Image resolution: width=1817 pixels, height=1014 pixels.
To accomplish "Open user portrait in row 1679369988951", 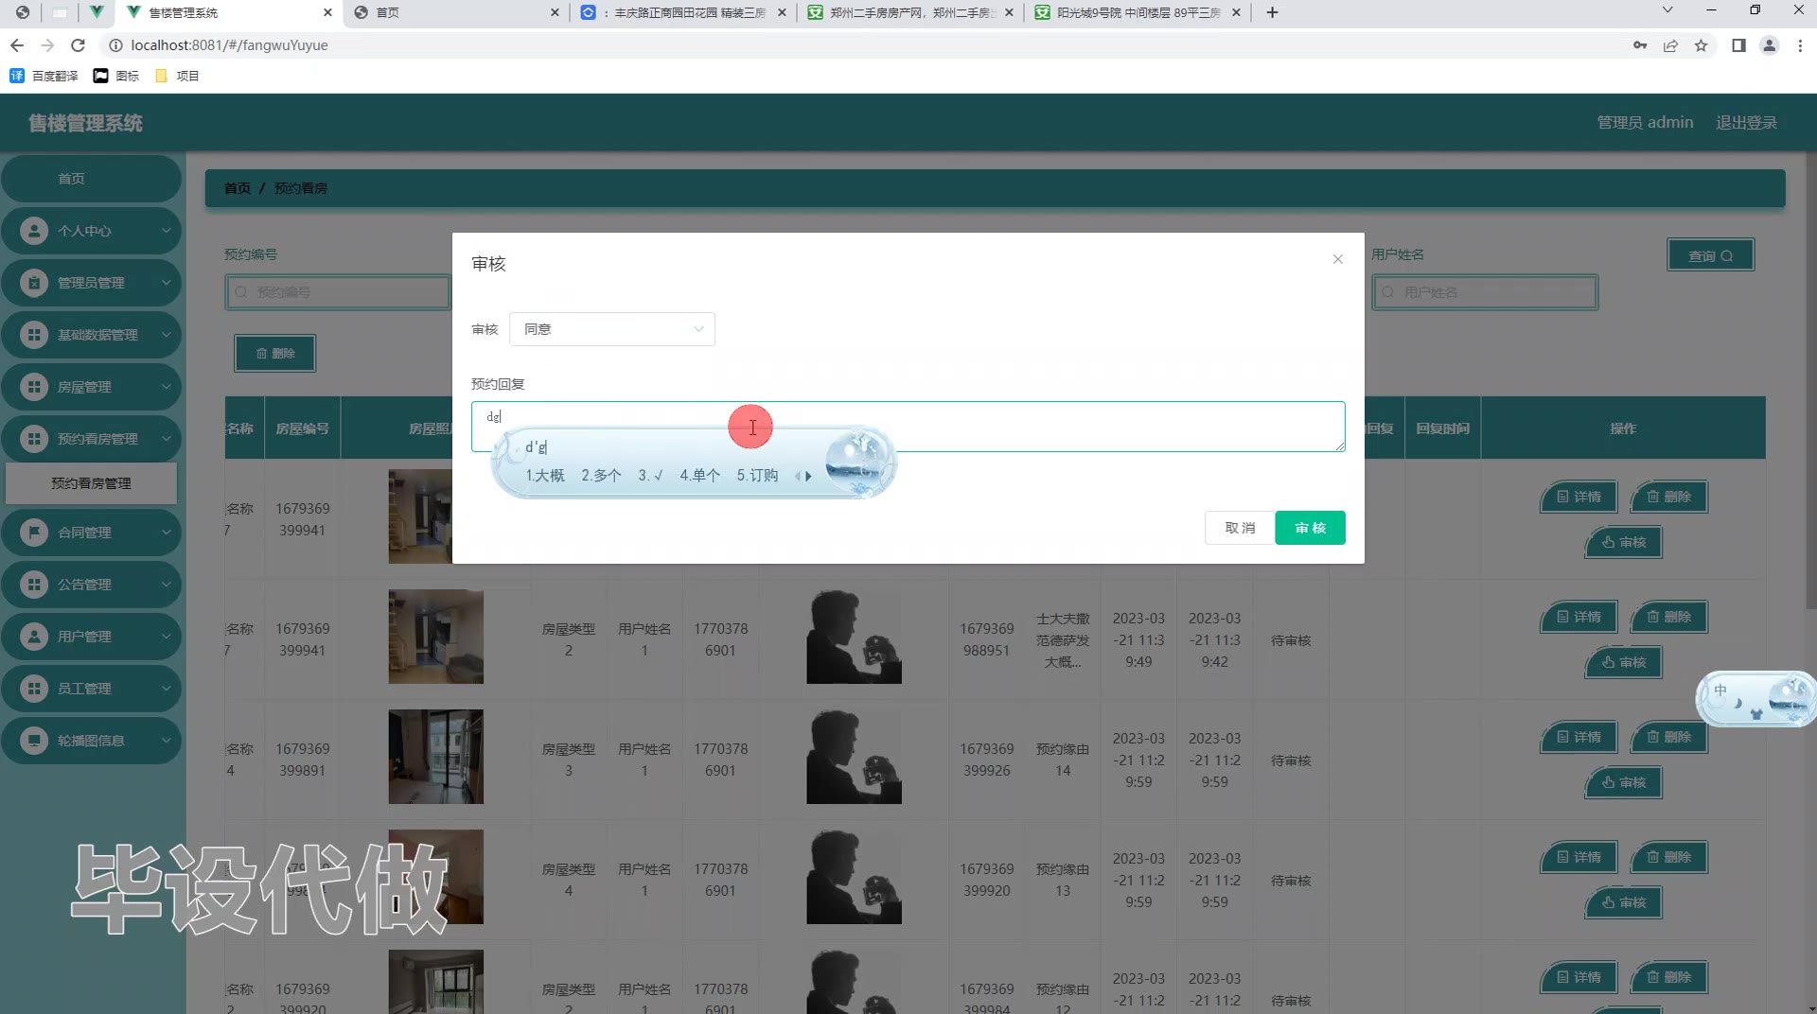I will point(854,637).
